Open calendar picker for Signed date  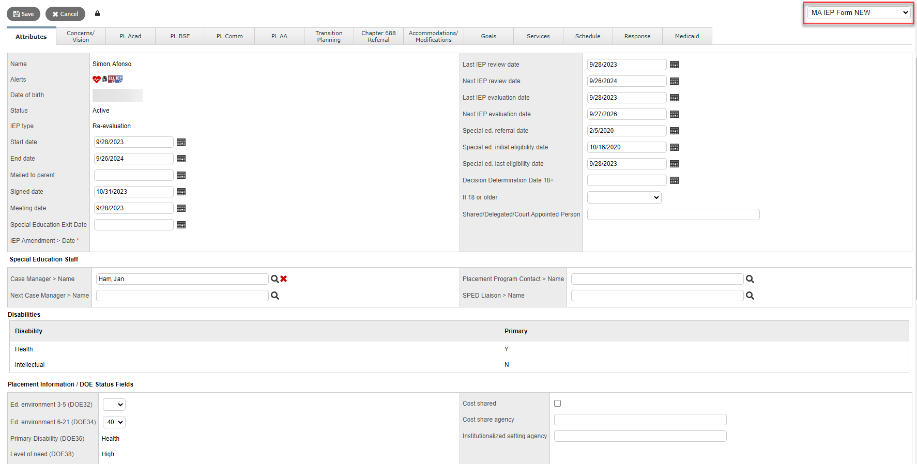(x=181, y=192)
